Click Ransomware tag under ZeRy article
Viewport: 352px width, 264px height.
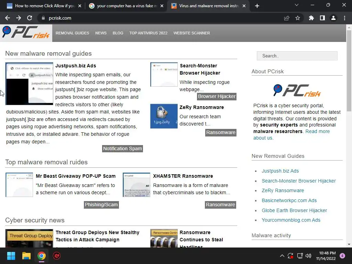click(x=221, y=132)
